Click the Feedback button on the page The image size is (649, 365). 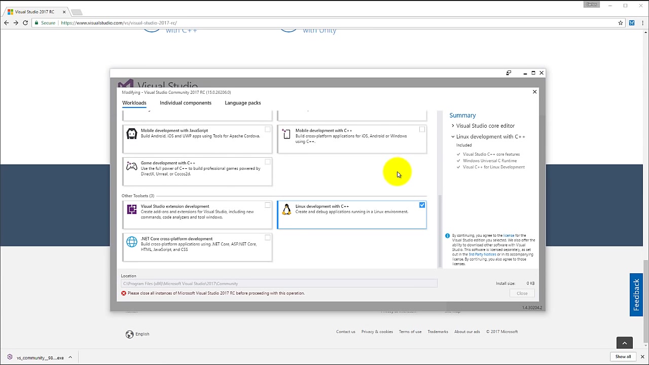[x=636, y=295]
